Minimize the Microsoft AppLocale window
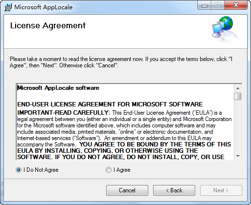The height and width of the screenshot is (205, 251). coord(205,5)
